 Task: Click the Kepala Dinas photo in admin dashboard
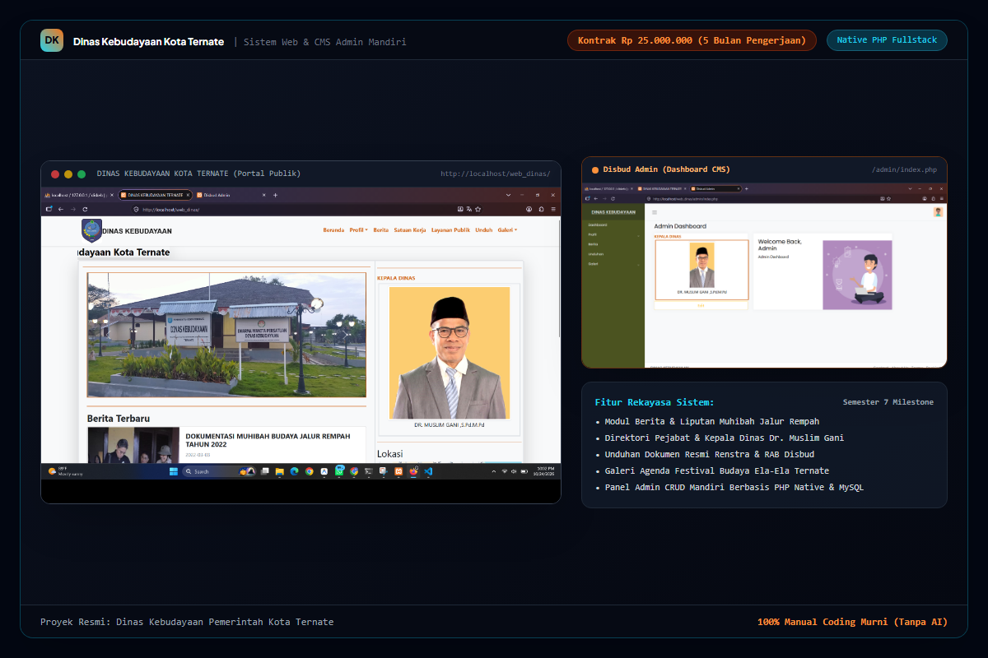tap(702, 265)
